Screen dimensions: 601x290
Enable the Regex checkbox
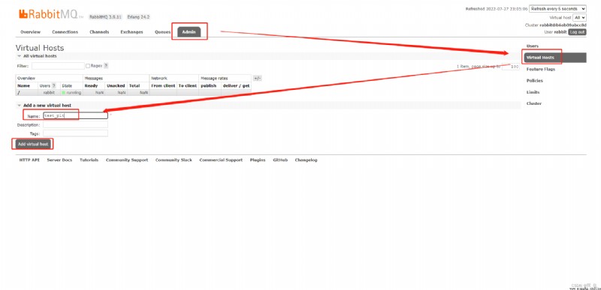click(88, 66)
